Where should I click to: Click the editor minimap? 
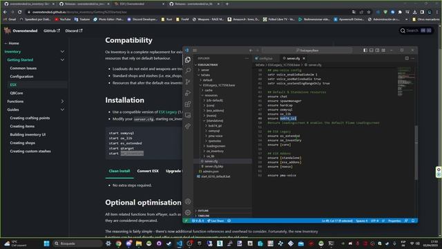pyautogui.click(x=406, y=82)
